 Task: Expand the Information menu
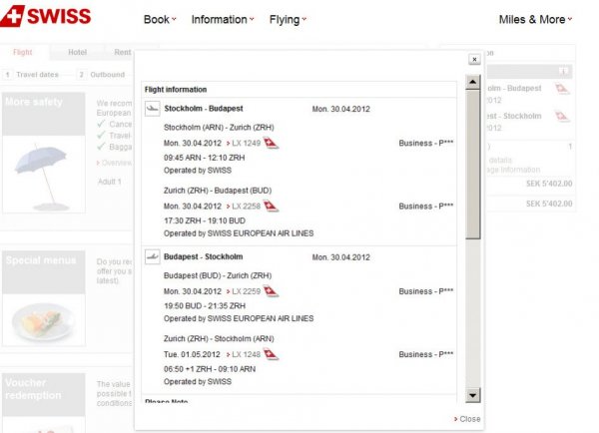pos(222,19)
